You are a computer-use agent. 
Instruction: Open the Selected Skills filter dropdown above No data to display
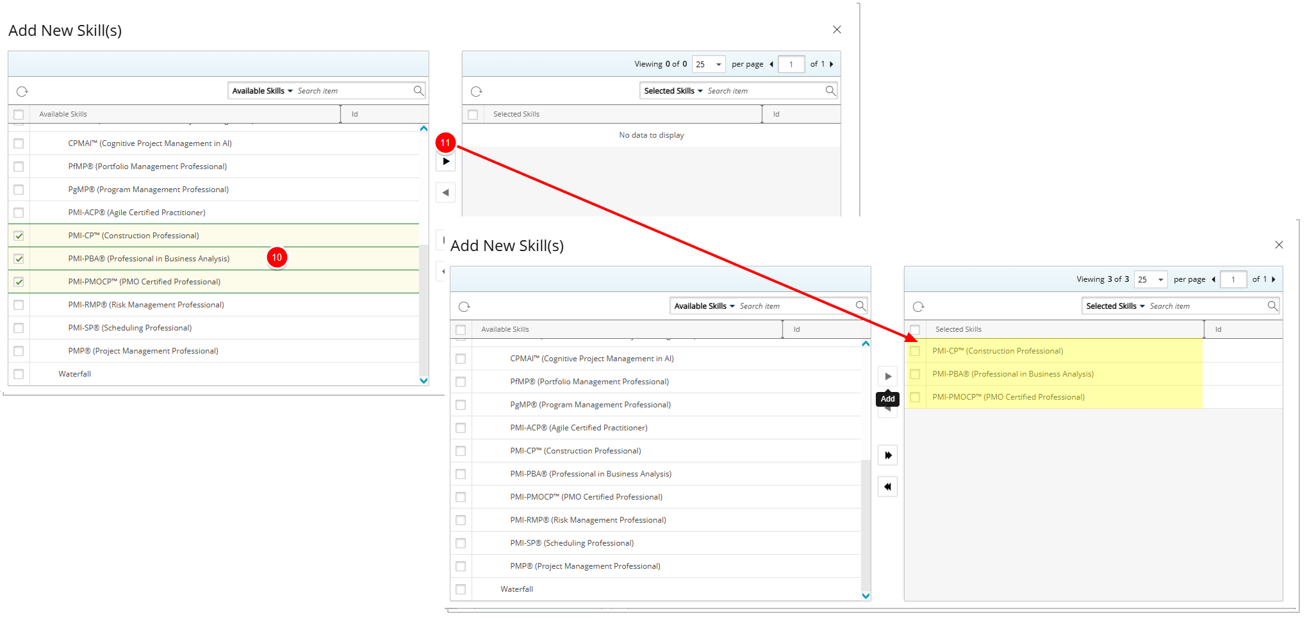(x=673, y=91)
